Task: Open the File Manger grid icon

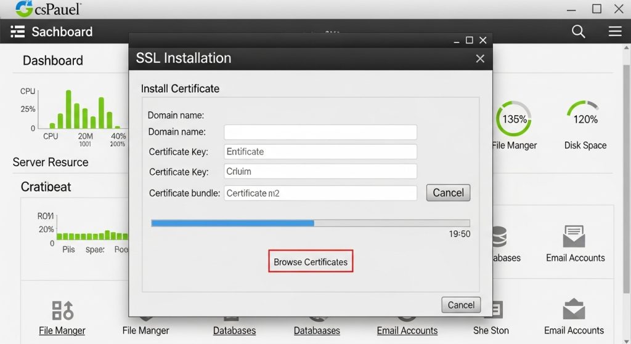Action: click(62, 310)
